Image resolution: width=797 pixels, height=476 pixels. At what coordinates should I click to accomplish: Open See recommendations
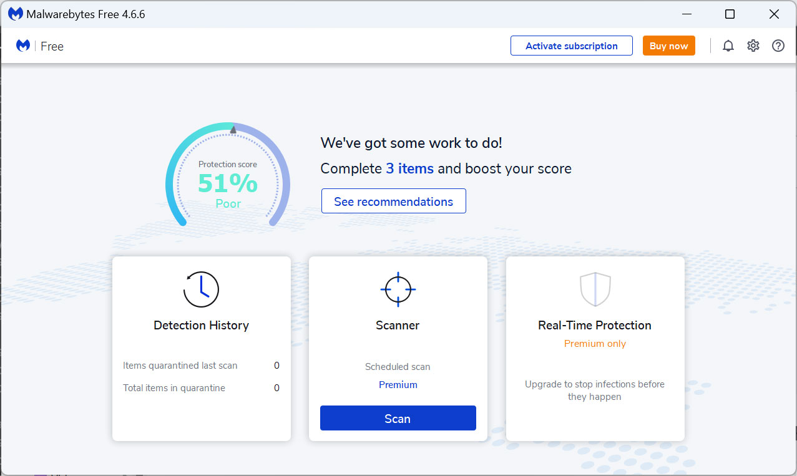coord(394,202)
